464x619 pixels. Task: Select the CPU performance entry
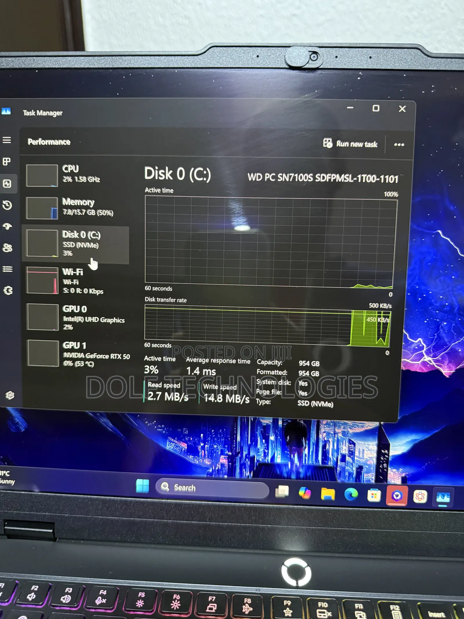pyautogui.click(x=76, y=175)
